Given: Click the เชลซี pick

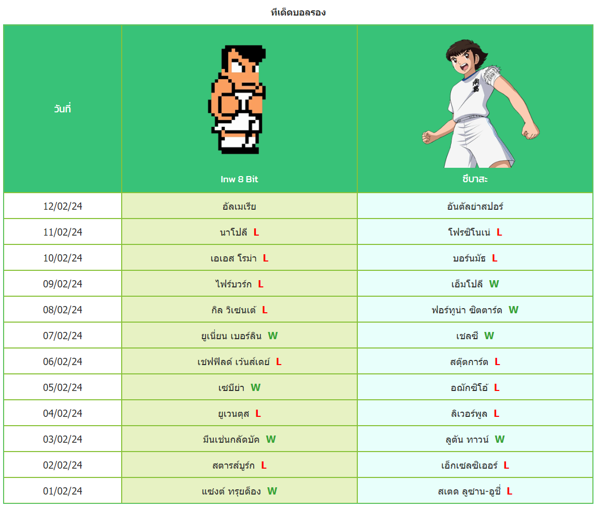Looking at the screenshot, I should tap(467, 336).
